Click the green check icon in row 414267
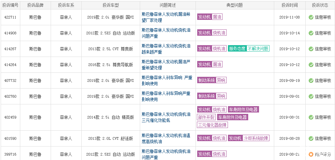Image resolution: width=335 pixels, height=160 pixels. tap(311, 49)
